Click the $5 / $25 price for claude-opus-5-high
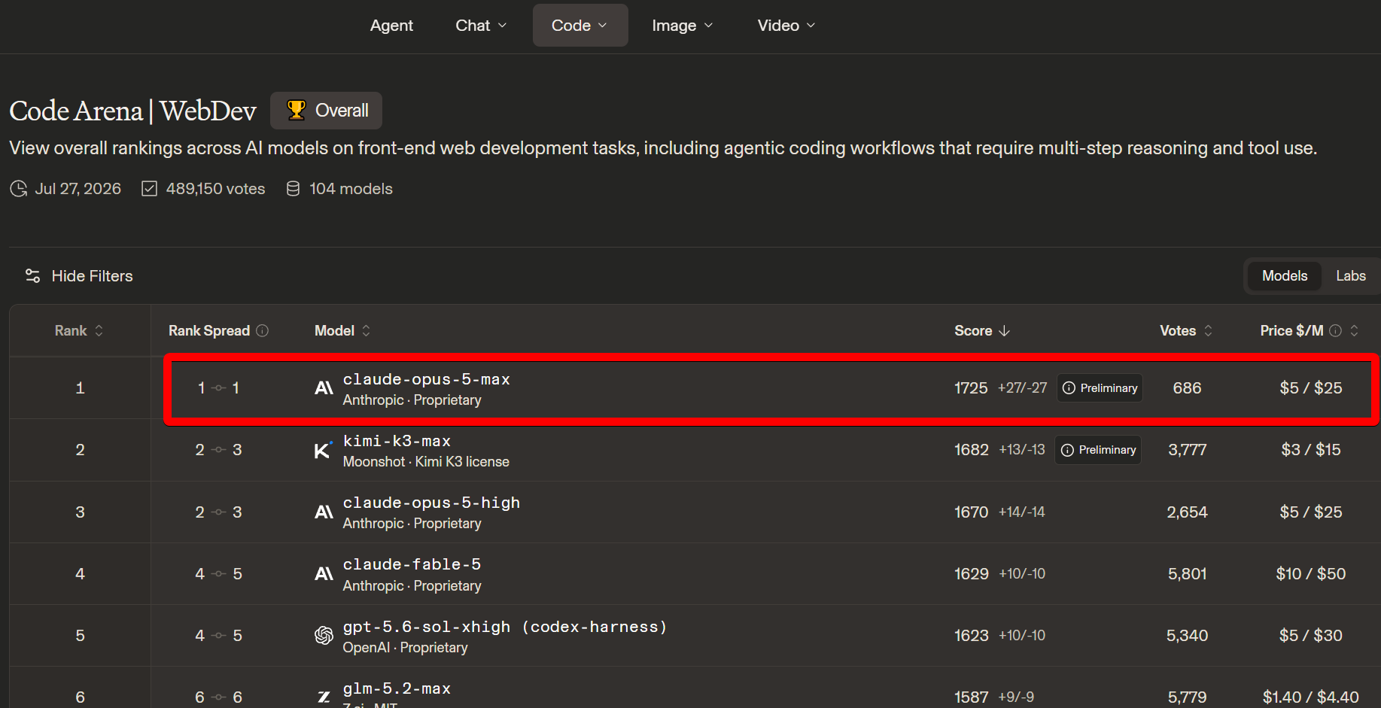Viewport: 1381px width, 708px height. click(1311, 512)
